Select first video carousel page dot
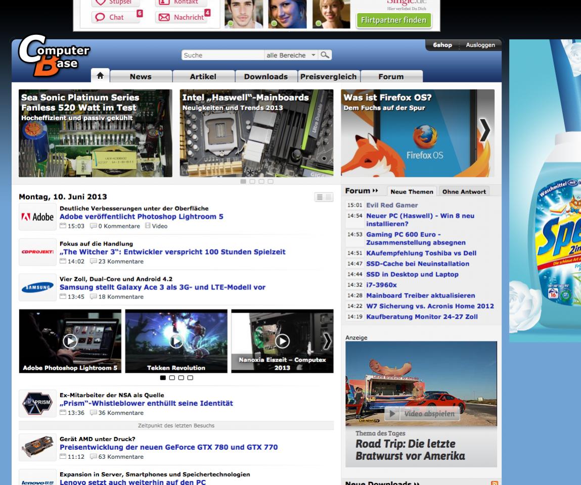The image size is (581, 485). [x=163, y=377]
